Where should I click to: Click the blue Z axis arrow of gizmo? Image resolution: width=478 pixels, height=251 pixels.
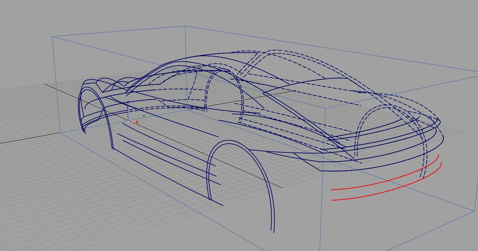click(128, 107)
